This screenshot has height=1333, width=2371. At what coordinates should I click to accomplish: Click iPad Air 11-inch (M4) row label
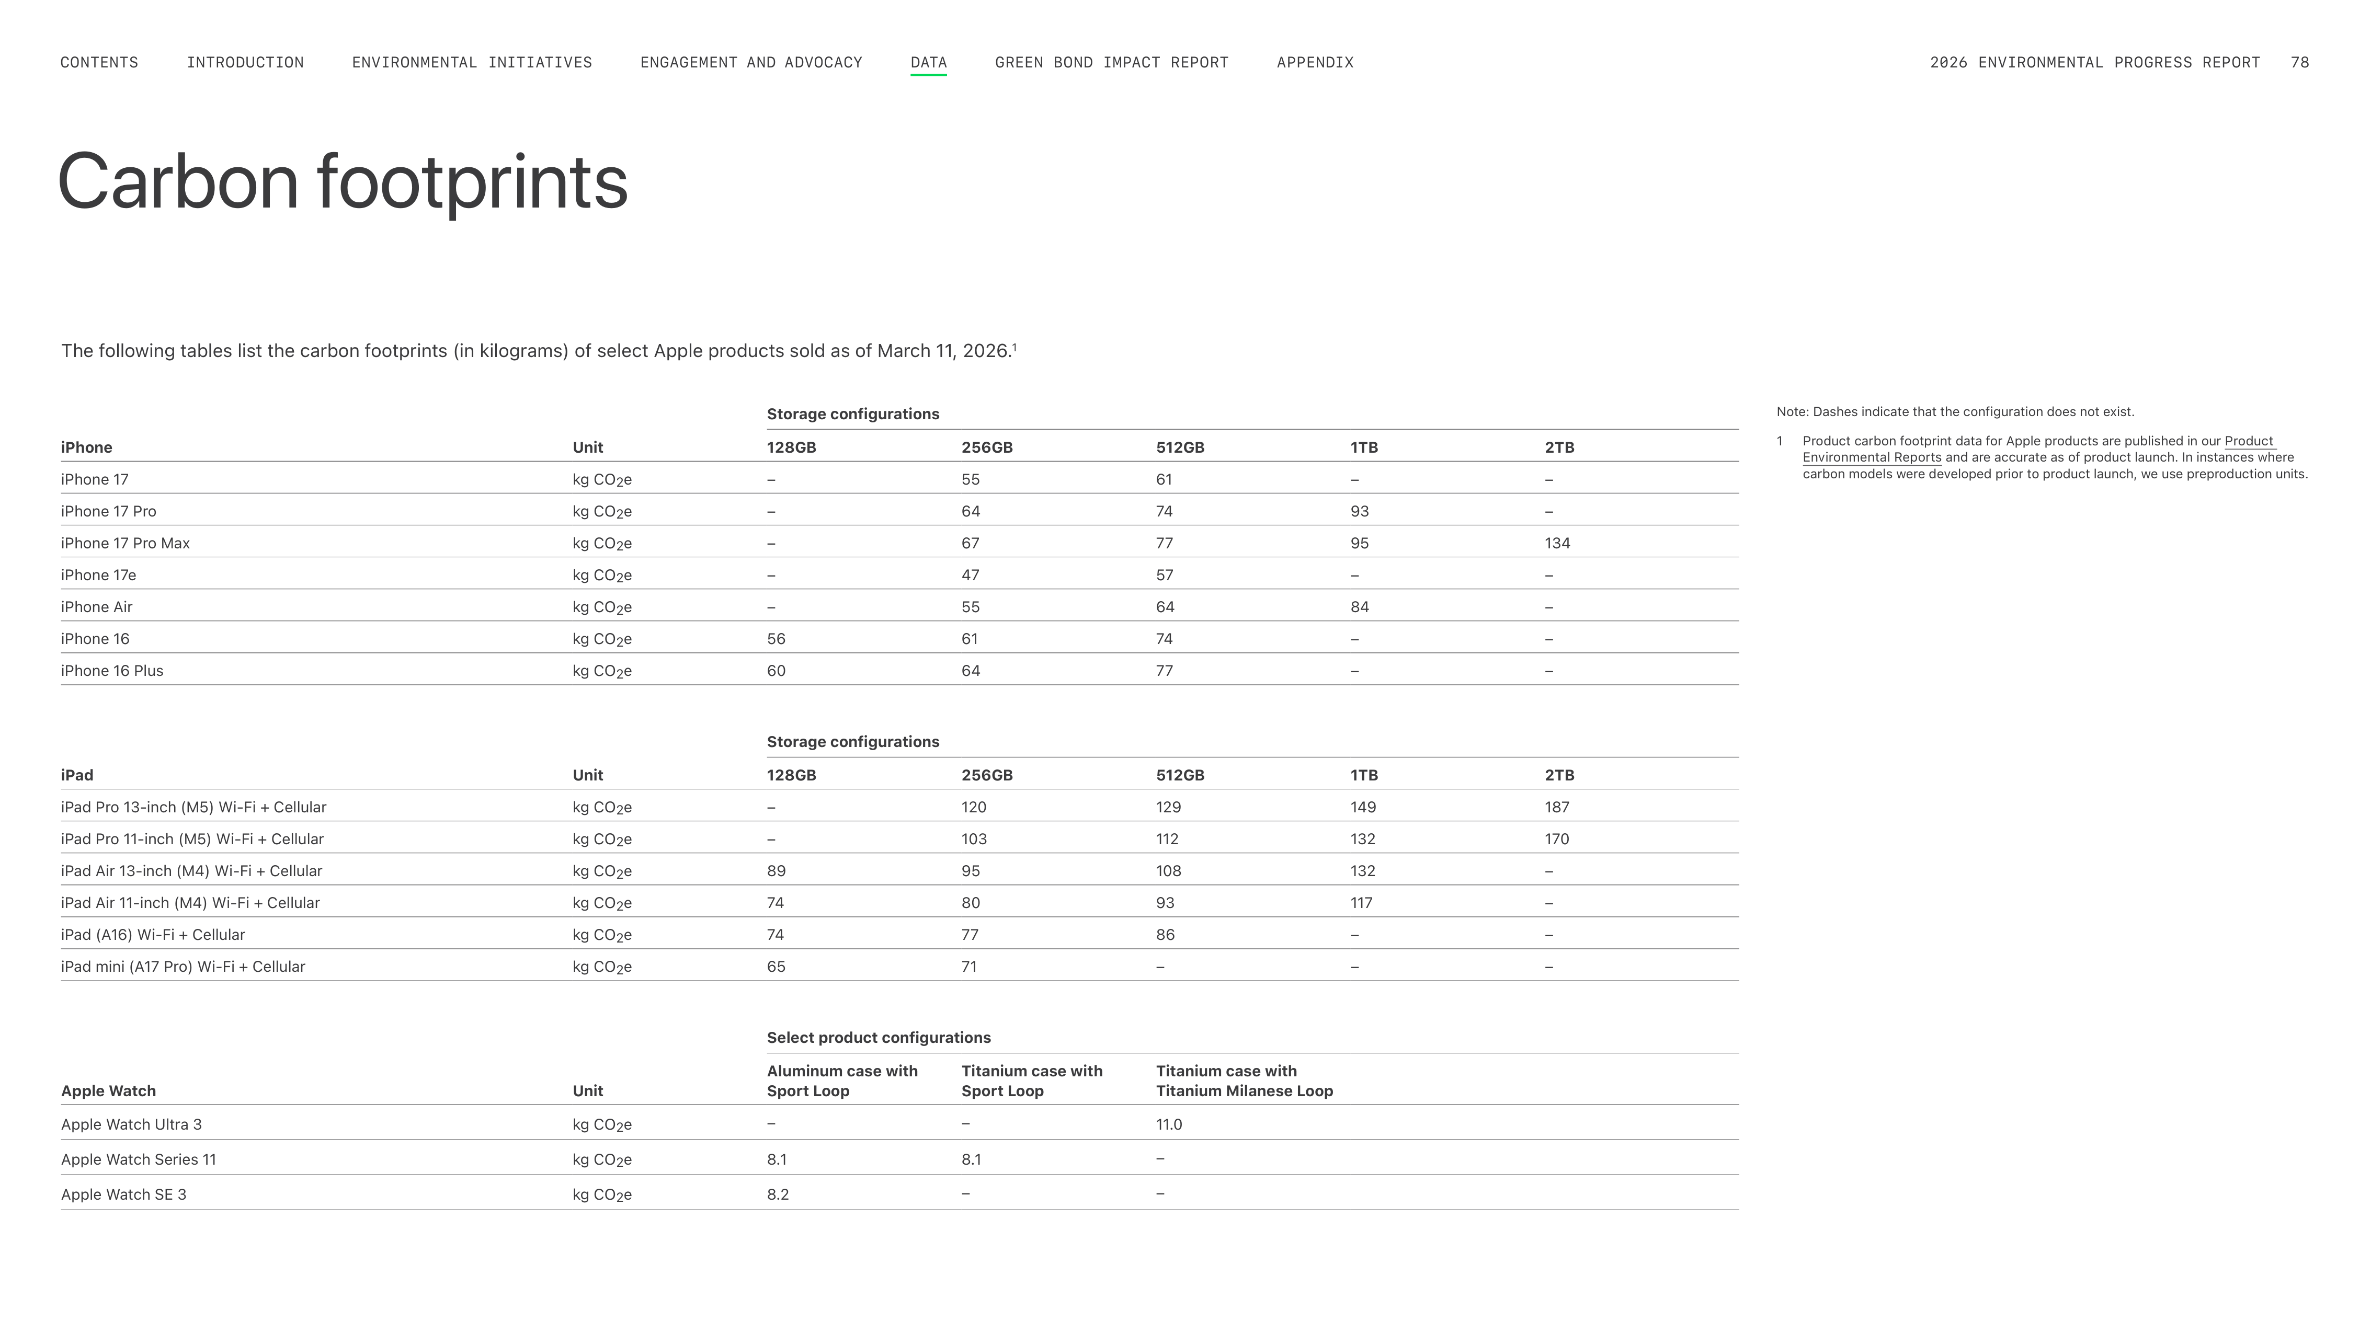[x=190, y=902]
